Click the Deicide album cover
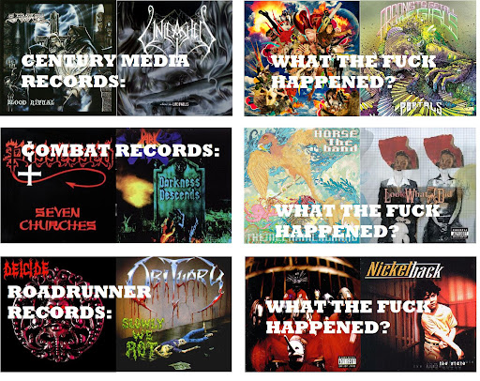Image resolution: width=480 pixels, height=381 pixels. [58, 314]
